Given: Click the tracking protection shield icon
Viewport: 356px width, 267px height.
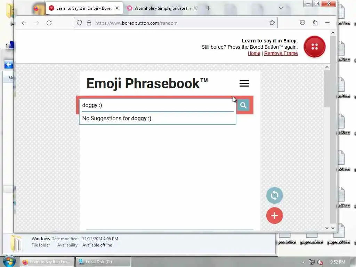Looking at the screenshot, I should tap(79, 23).
